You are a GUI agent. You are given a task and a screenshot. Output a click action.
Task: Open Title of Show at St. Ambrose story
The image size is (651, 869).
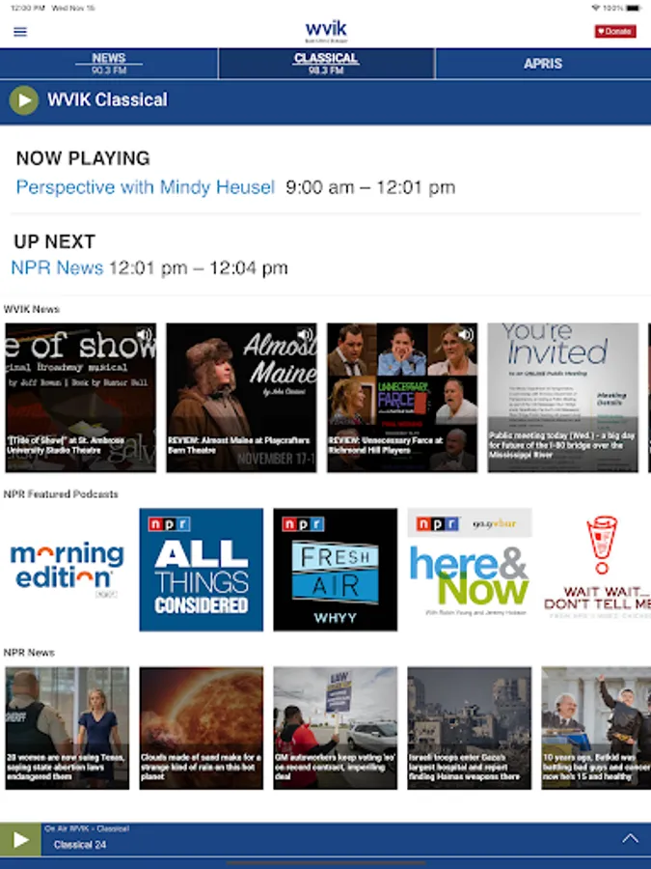(81, 398)
